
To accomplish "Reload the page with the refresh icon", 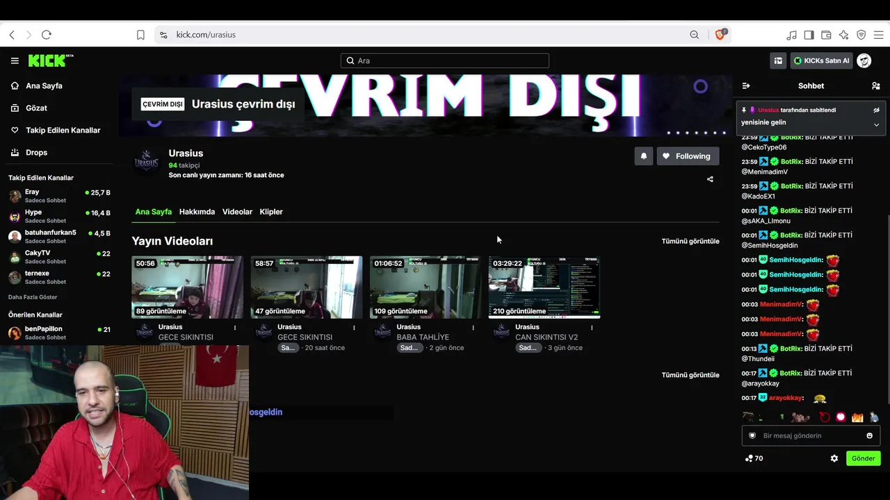I will 47,35.
